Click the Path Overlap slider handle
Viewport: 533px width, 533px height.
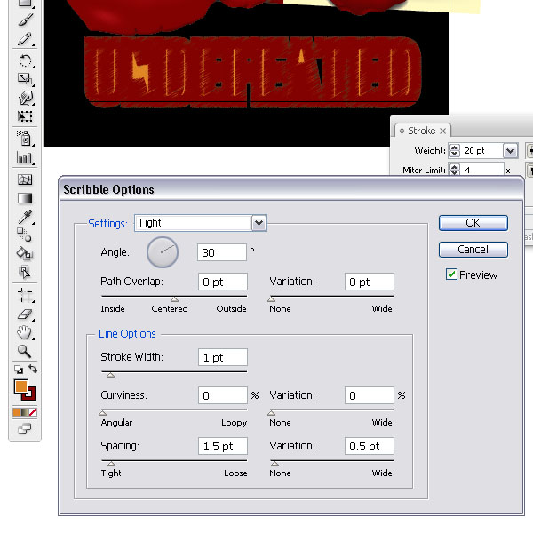click(x=174, y=299)
